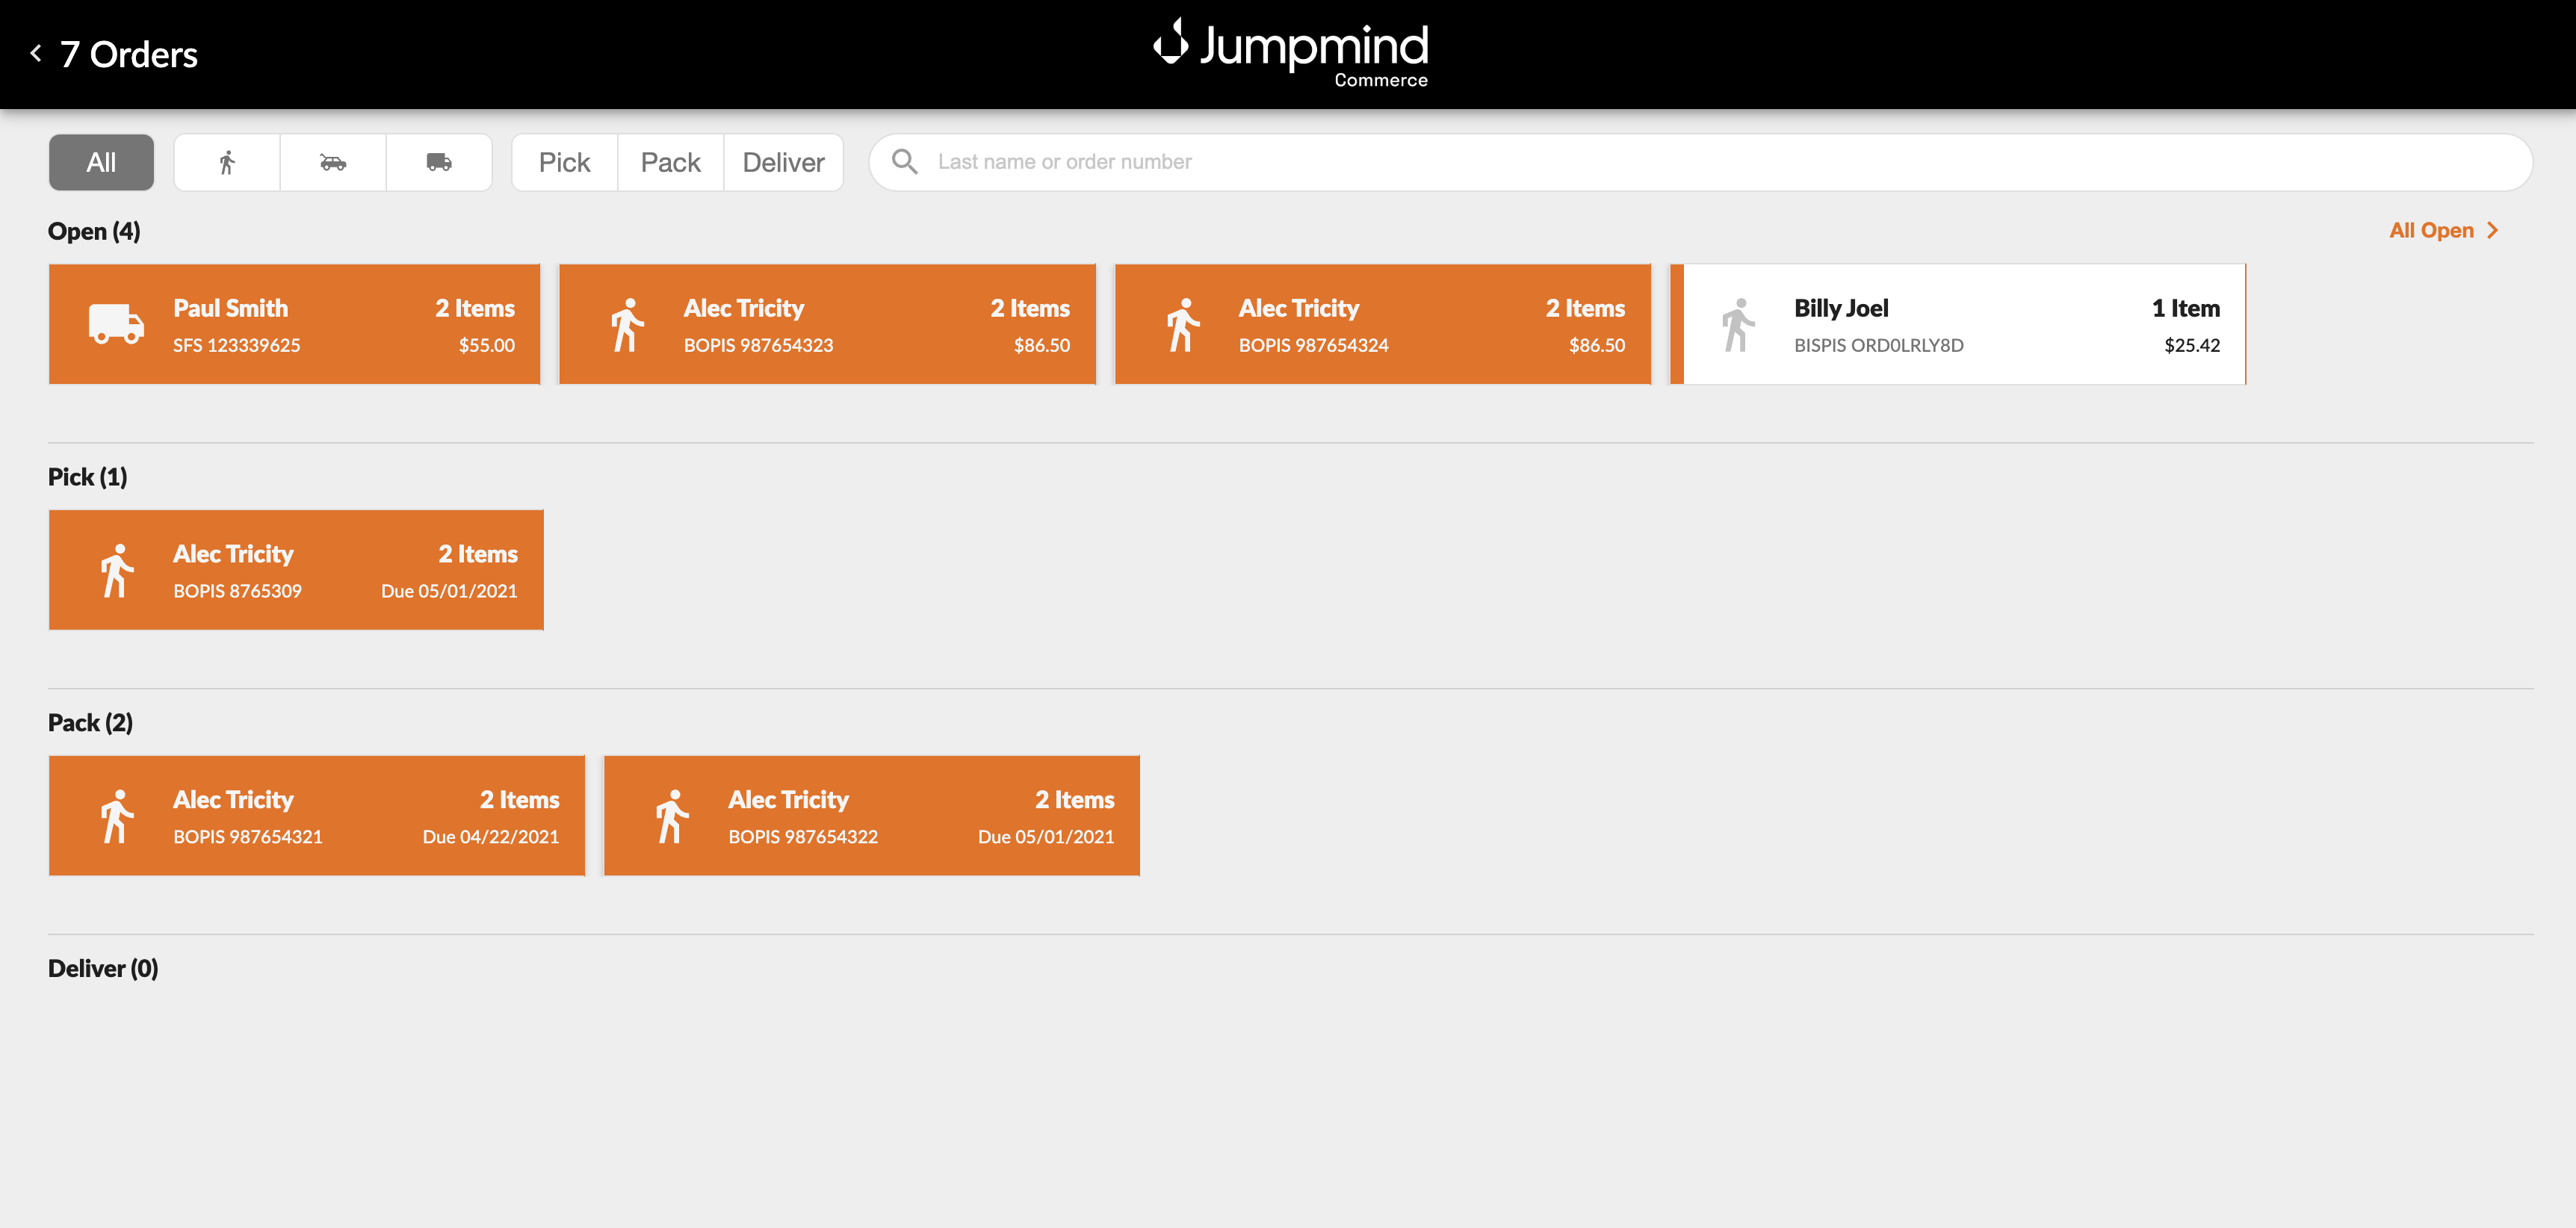The width and height of the screenshot is (2576, 1228).
Task: Open order BOPIS 987654323 card
Action: click(x=826, y=324)
